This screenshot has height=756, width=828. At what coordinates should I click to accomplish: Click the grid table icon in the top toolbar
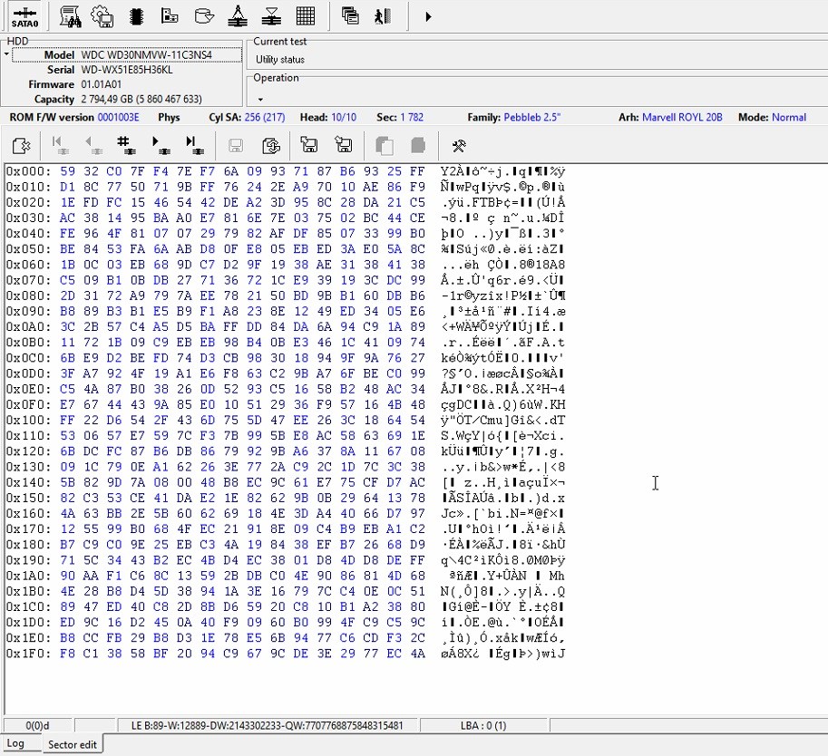tap(306, 15)
